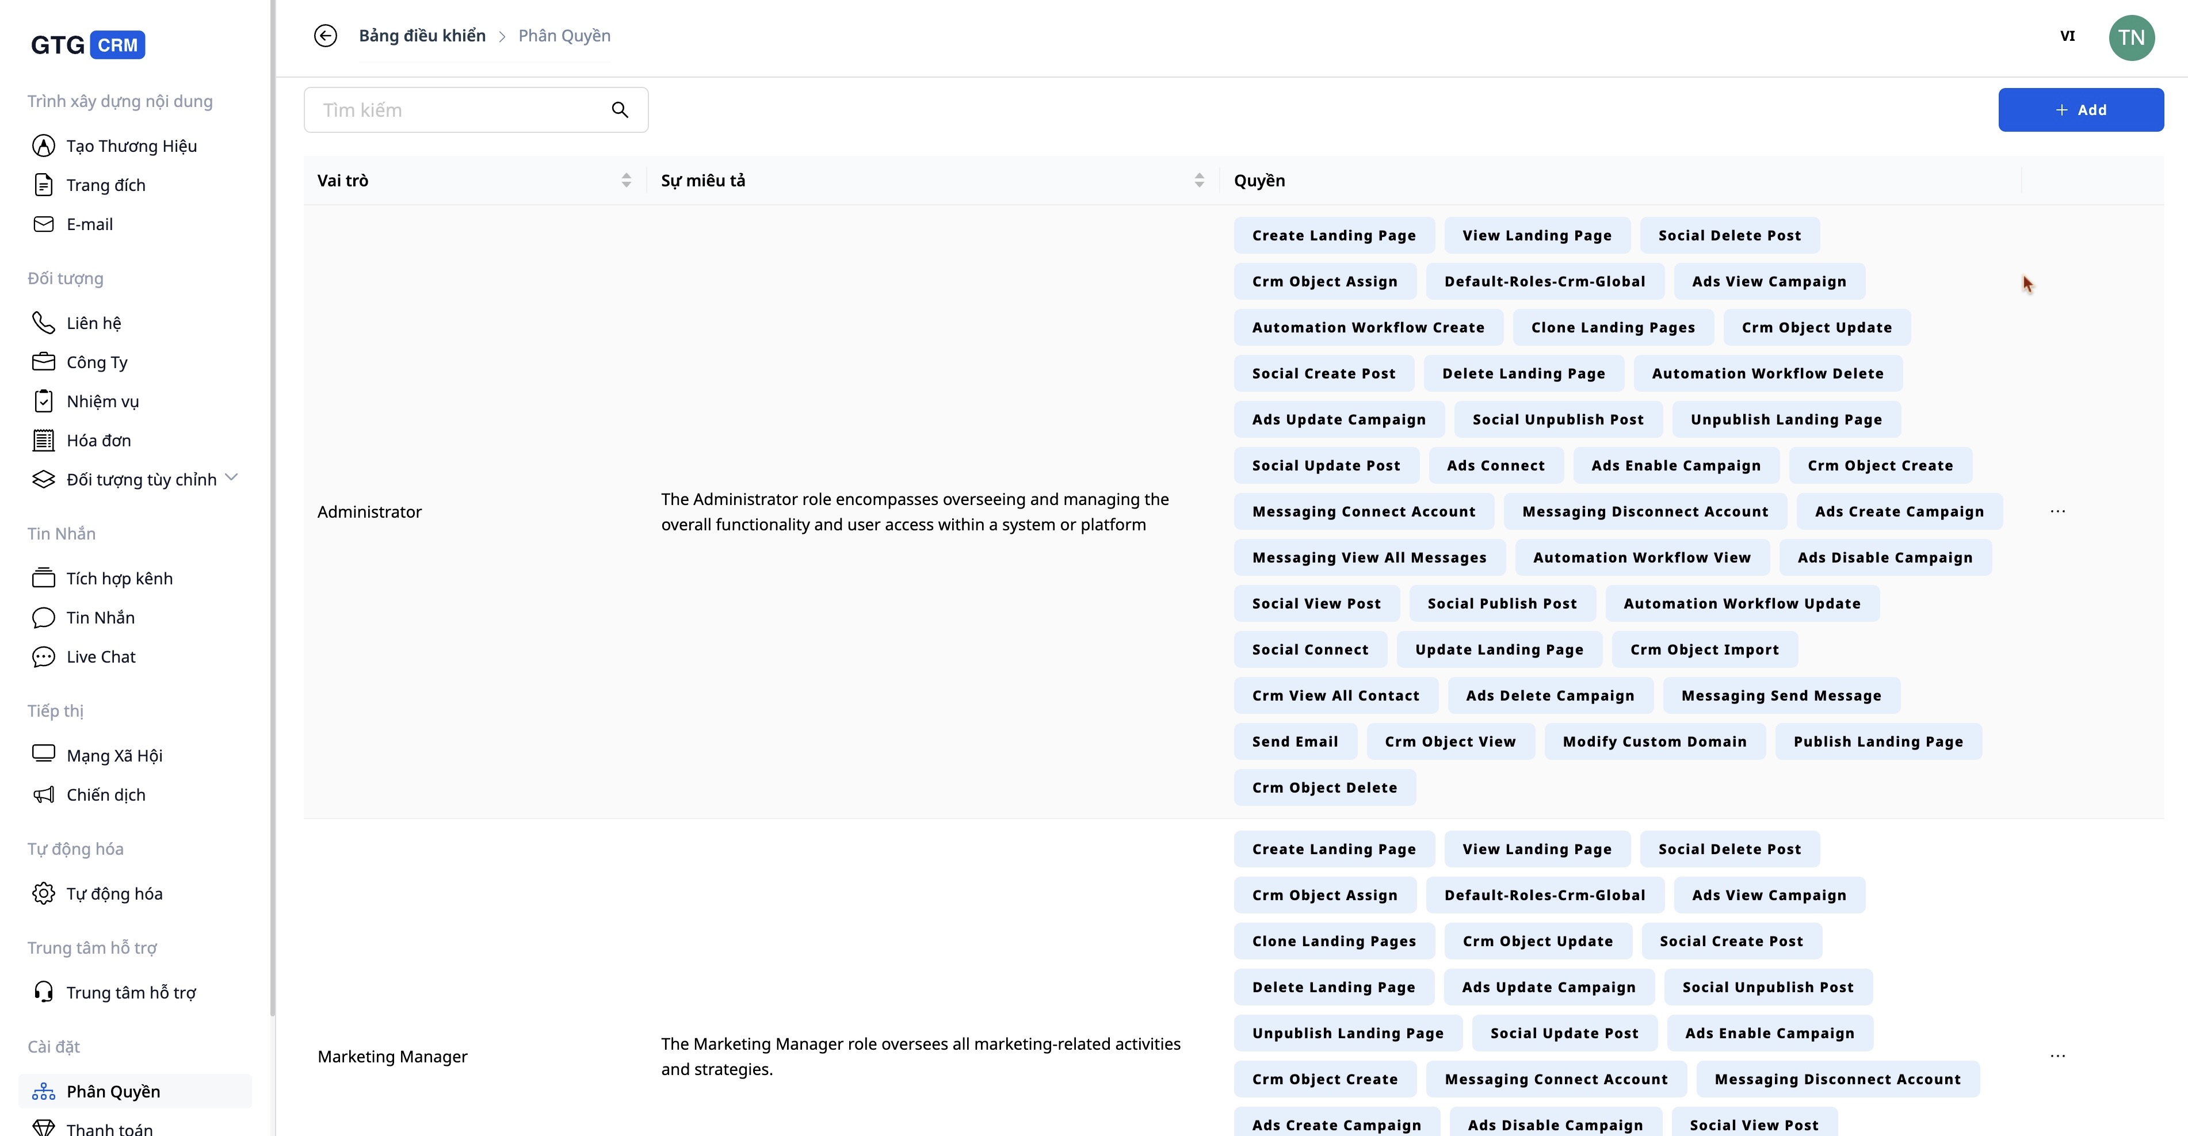Open the E-mail envelope item

click(43, 224)
